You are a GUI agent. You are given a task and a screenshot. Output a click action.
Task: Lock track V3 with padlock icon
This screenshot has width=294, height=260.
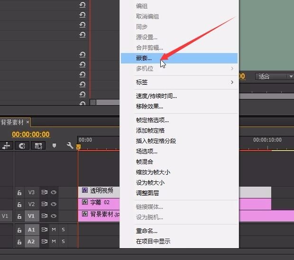pos(19,193)
